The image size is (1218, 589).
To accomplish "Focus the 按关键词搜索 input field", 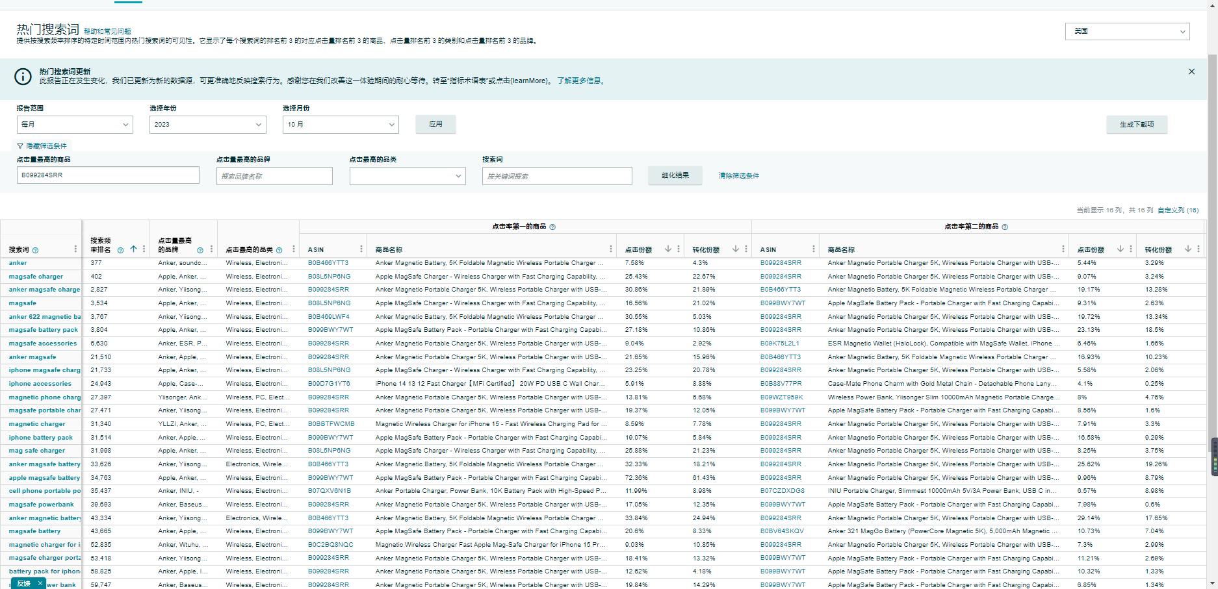I will [557, 176].
